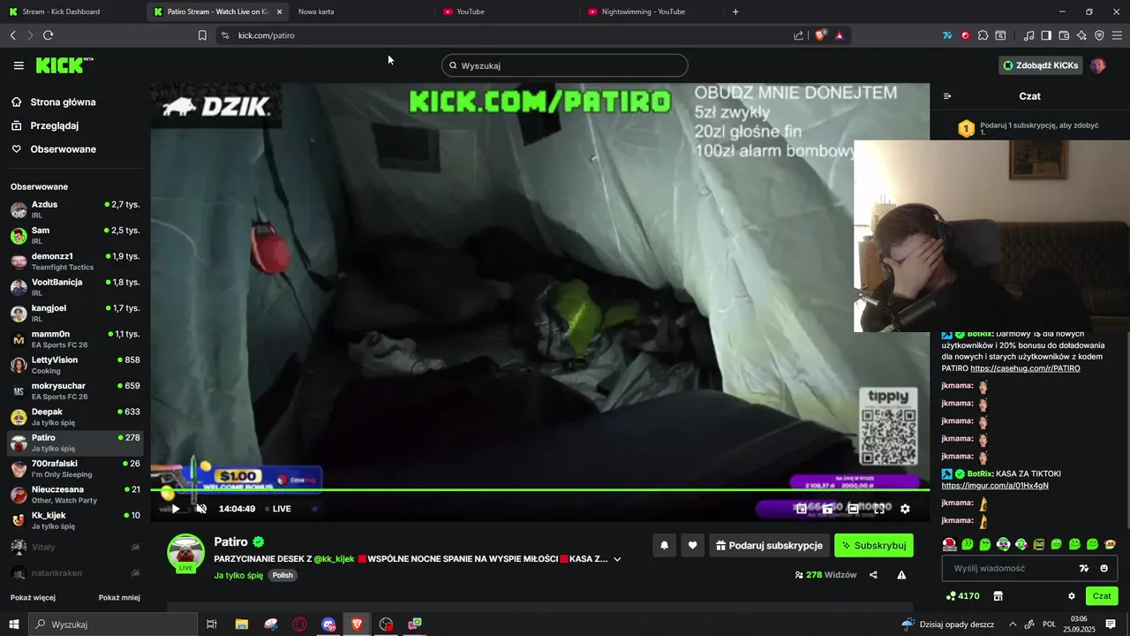The width and height of the screenshot is (1130, 636).
Task: Click Patiro's live avatar
Action: pos(186,552)
